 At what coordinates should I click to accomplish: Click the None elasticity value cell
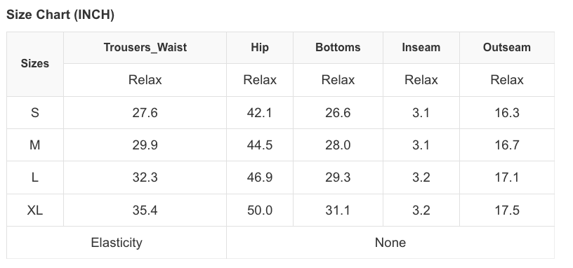(x=390, y=243)
